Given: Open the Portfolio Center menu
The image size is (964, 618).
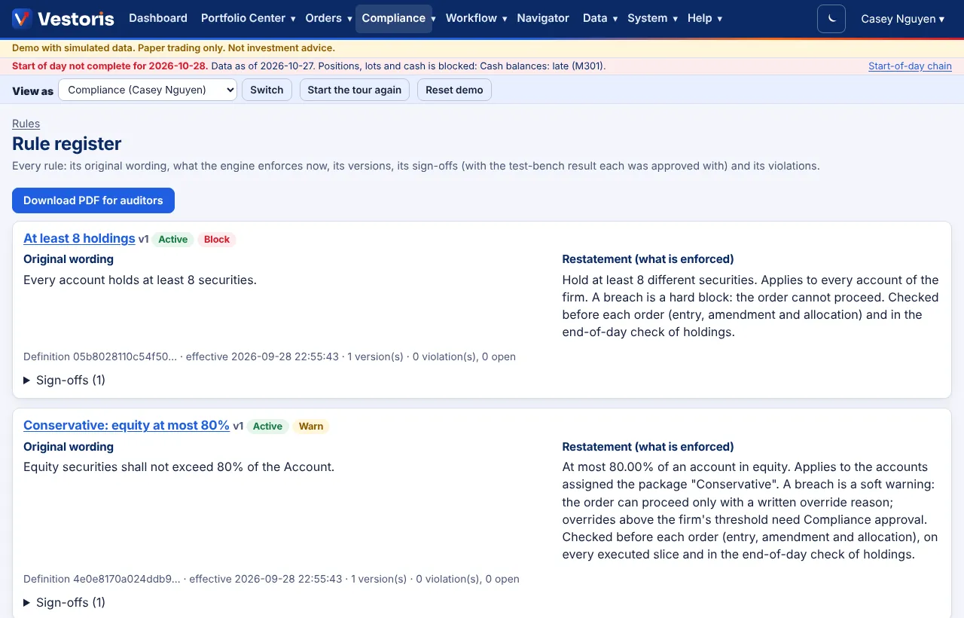Looking at the screenshot, I should click(x=248, y=18).
